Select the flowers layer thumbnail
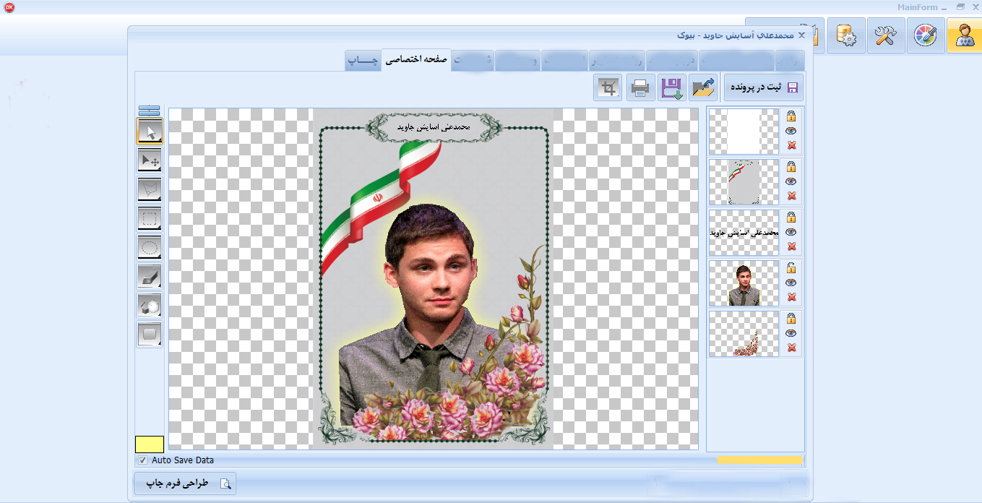Screen dimensions: 982x503 pyautogui.click(x=744, y=334)
